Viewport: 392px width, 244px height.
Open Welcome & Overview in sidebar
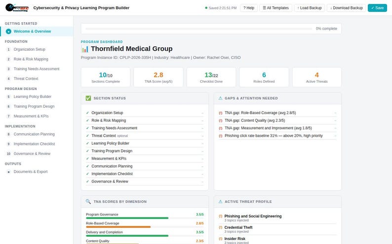coord(37,31)
